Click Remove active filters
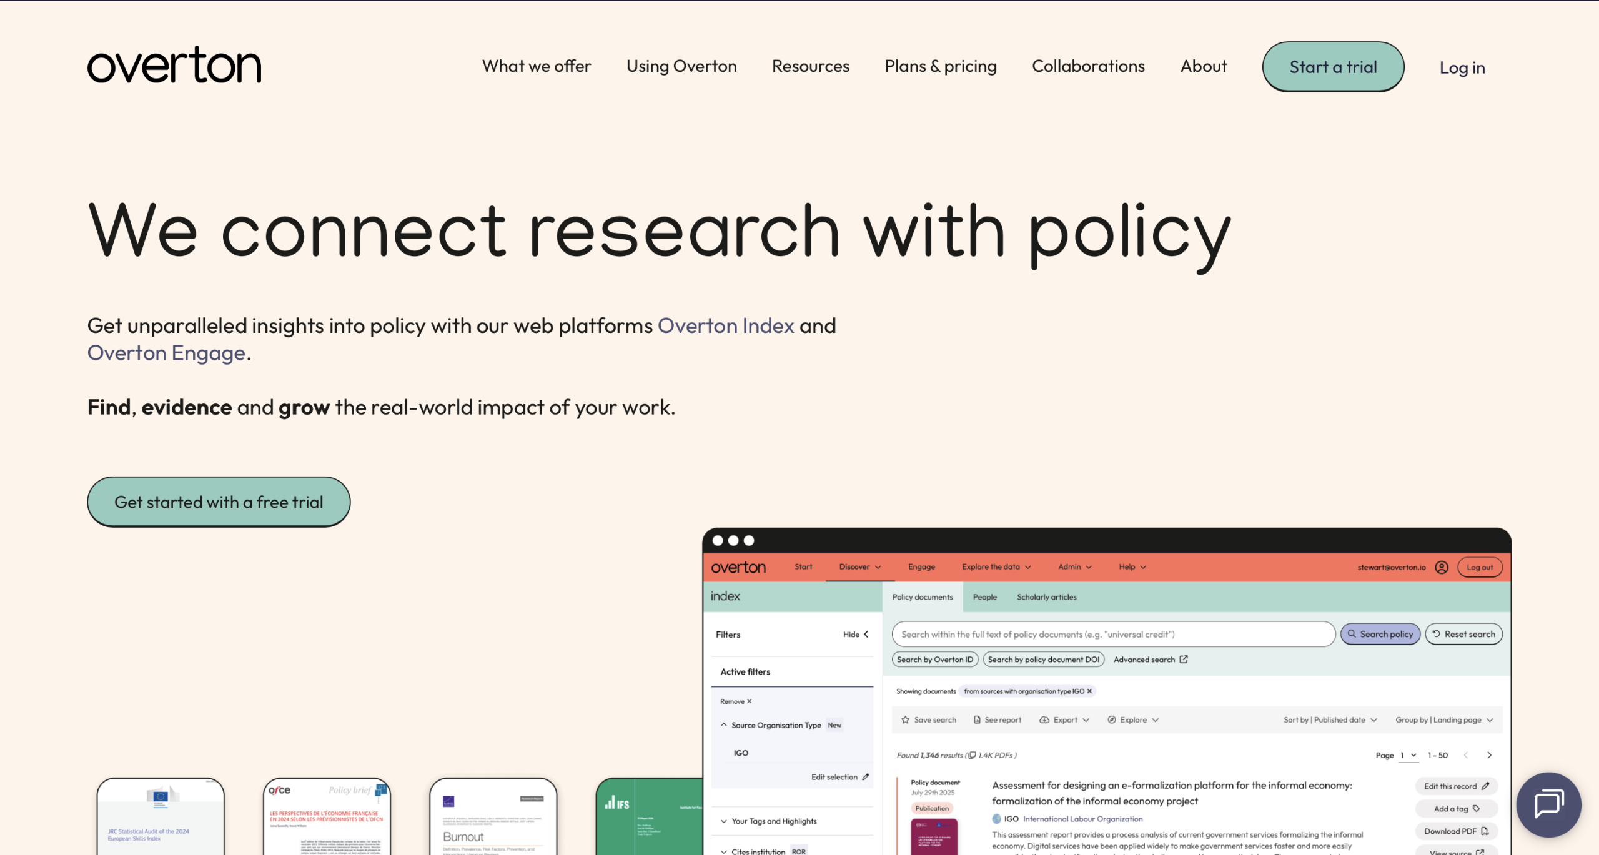 pos(736,701)
